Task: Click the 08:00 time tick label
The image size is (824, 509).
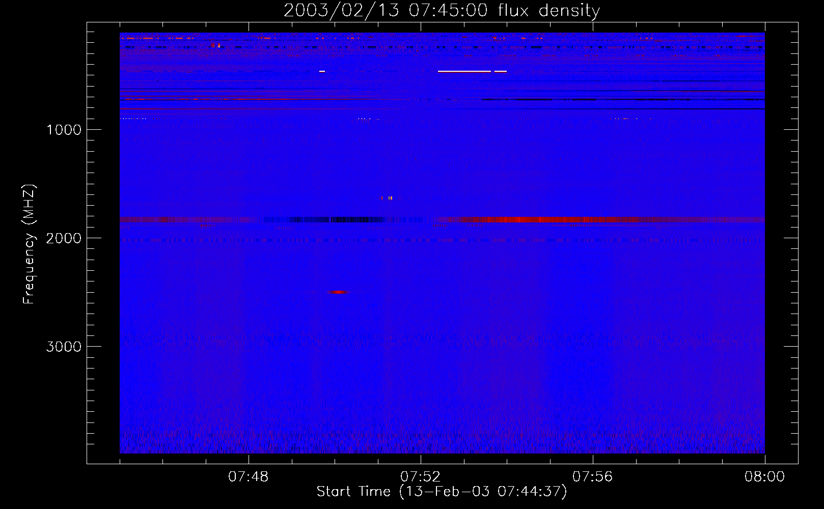Action: (764, 477)
